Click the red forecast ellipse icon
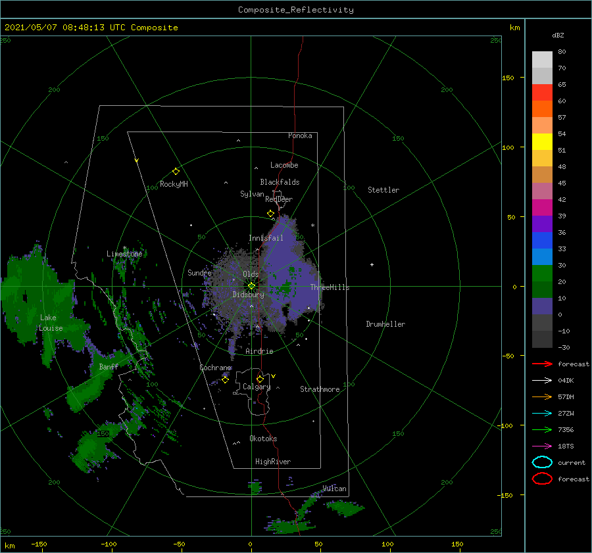 542,479
